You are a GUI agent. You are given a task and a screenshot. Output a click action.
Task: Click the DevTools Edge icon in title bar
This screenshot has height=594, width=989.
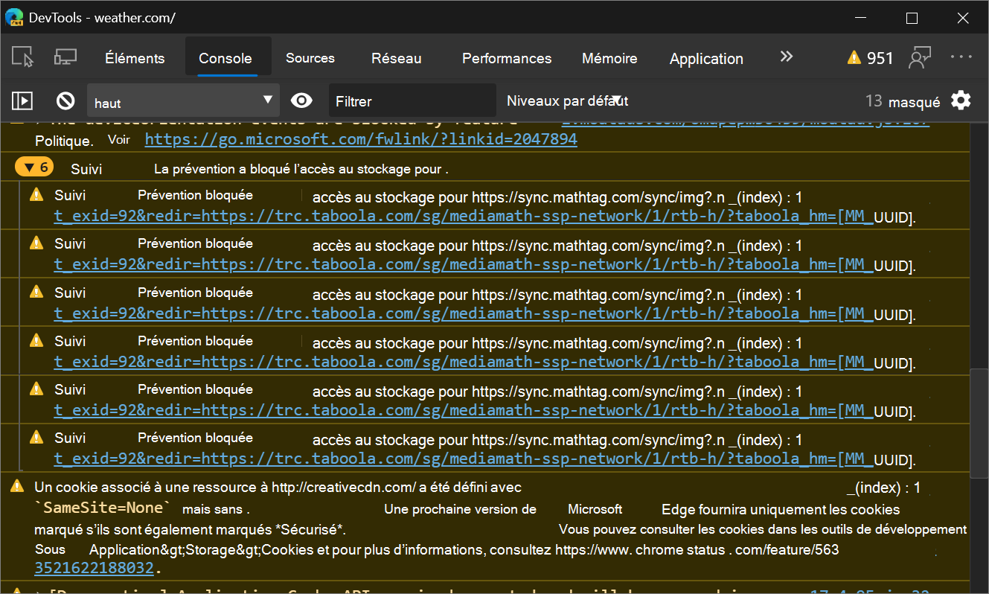15,18
